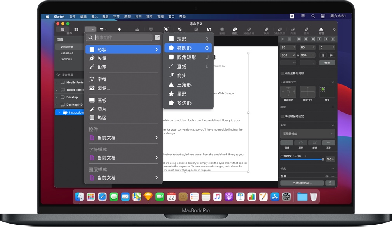Image resolution: width=392 pixels, height=227 pixels.
Task: Click the 搜索组件 search field
Action: [x=120, y=37]
